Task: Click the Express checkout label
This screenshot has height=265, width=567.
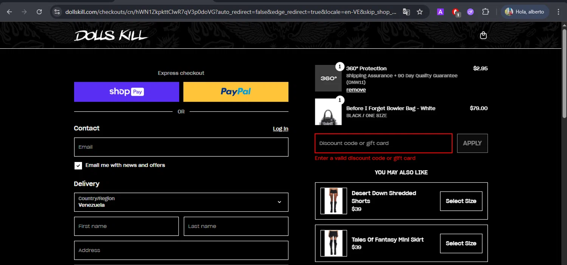Action: coord(181,73)
